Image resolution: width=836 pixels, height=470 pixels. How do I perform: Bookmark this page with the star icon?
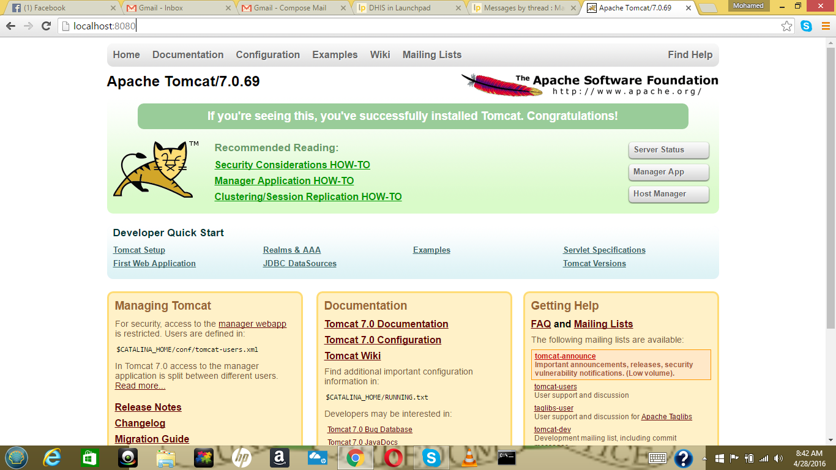click(786, 26)
